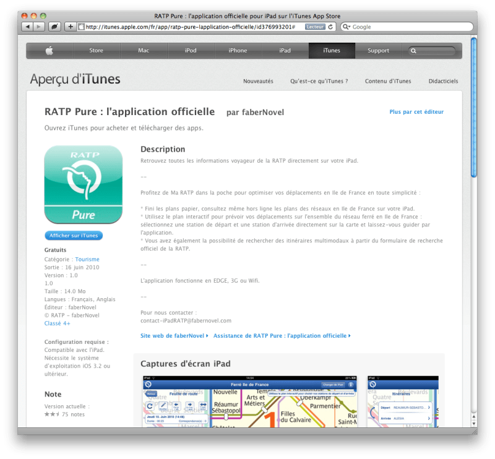495x459 pixels.
Task: Open the iPod tab
Action: 191,51
